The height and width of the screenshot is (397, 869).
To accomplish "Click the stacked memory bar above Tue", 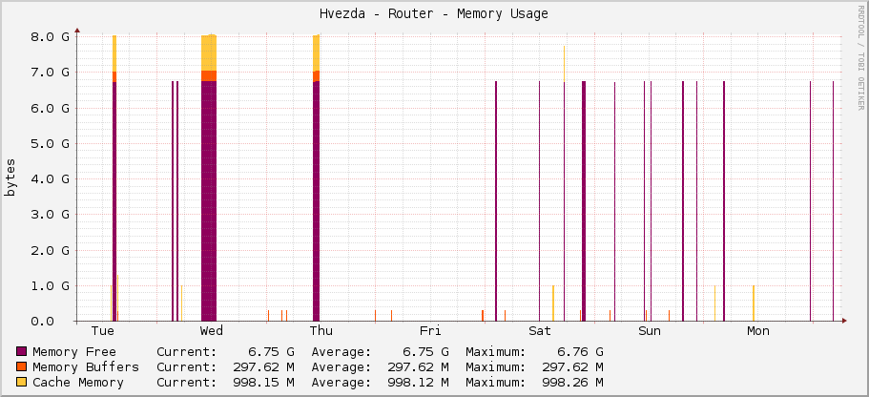I will tap(114, 178).
